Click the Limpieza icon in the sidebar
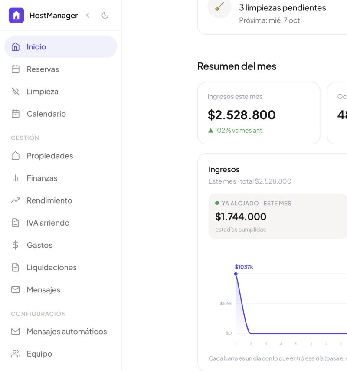 click(x=16, y=91)
